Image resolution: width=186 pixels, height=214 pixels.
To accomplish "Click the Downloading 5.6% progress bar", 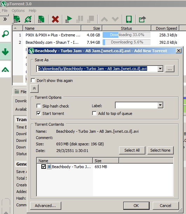I will (126, 42).
